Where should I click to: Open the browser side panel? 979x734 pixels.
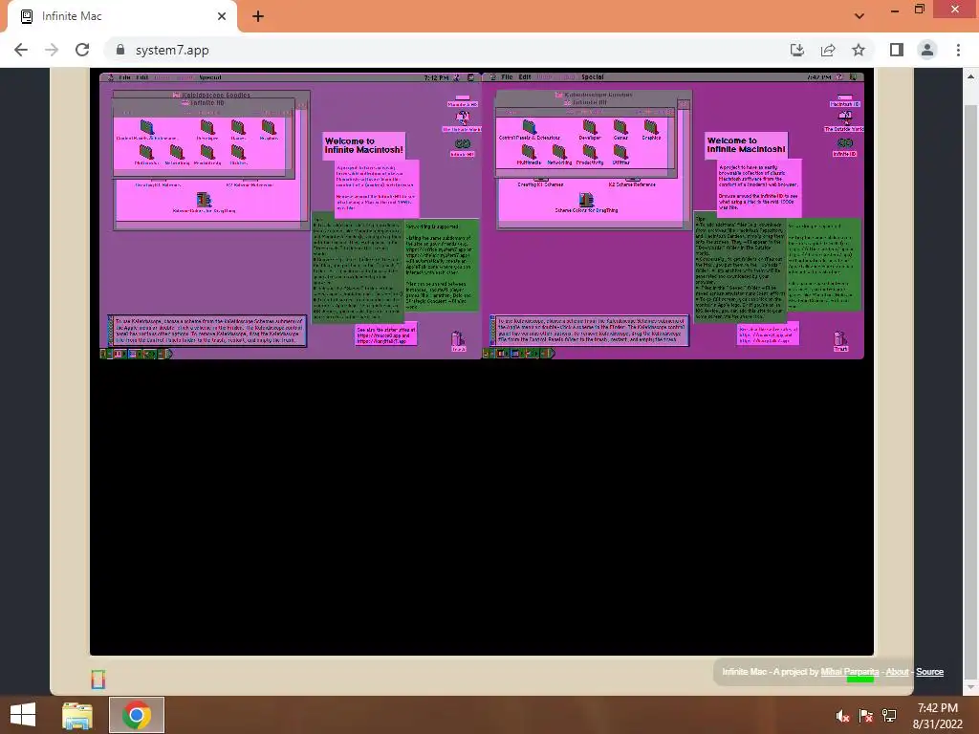coord(897,50)
